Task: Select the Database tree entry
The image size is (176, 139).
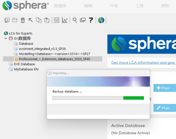Action: tap(26, 44)
